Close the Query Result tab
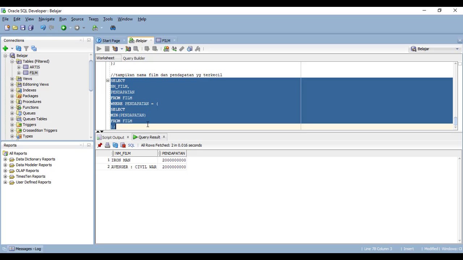Image resolution: width=463 pixels, height=260 pixels. 164,137
